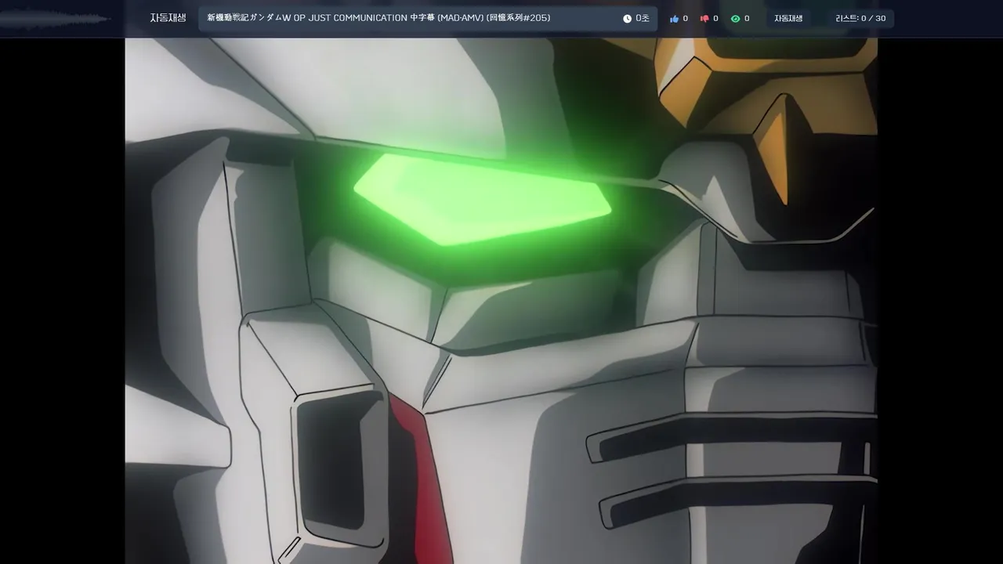
Task: Click the green eye views icon
Action: [x=735, y=19]
